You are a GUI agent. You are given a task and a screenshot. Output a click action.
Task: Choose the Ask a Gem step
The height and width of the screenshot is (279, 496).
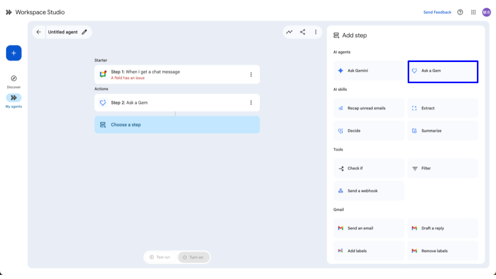tap(443, 71)
